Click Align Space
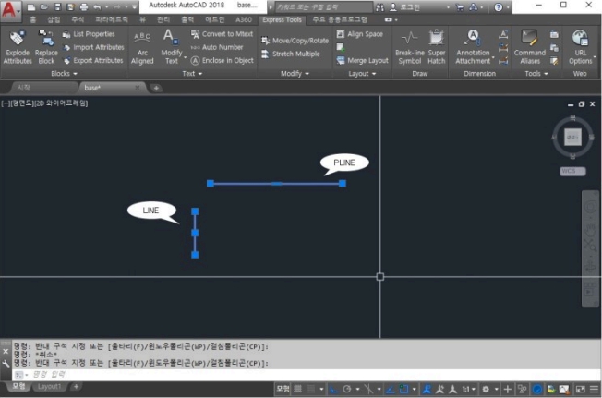602x398 pixels. (x=360, y=34)
